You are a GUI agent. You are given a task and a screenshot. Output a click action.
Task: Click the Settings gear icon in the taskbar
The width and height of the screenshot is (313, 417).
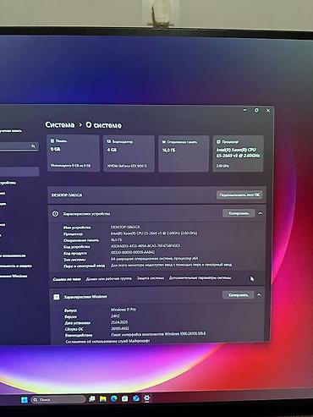pos(147,398)
